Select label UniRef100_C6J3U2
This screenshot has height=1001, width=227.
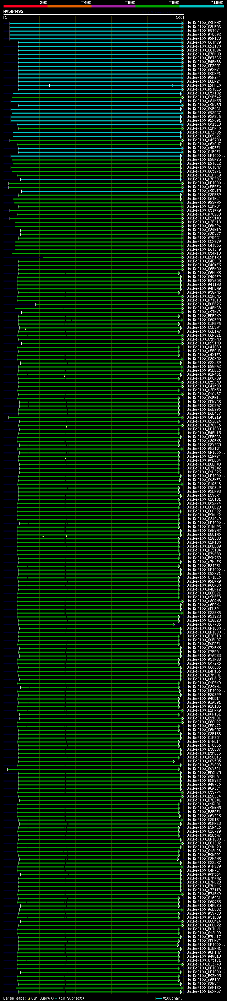[204, 843]
